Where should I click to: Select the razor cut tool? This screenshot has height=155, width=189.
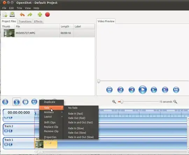pyautogui.click(x=26, y=102)
